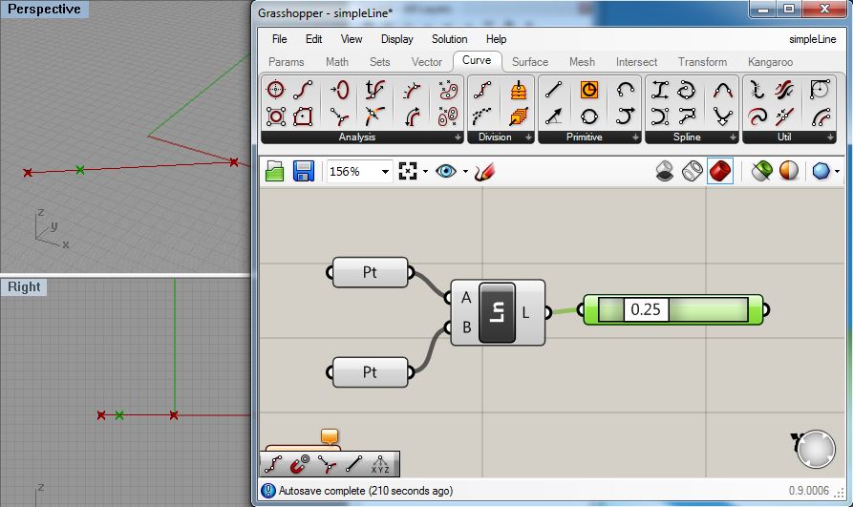Toggle the line snapping icon in bottom toolbar
The width and height of the screenshot is (853, 507).
tap(353, 465)
